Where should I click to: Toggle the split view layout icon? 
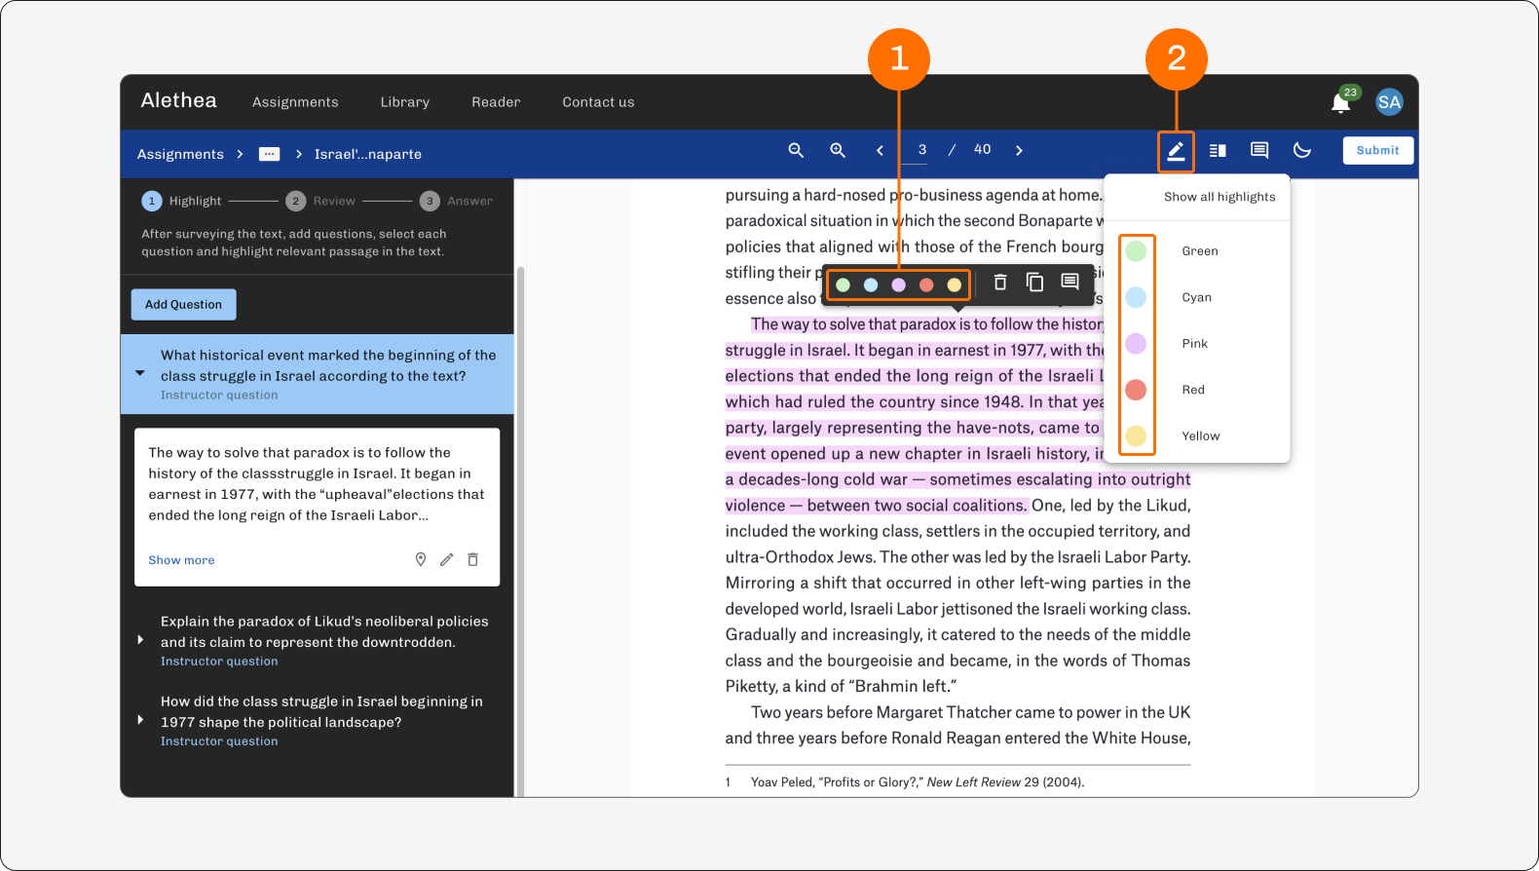[x=1218, y=150]
